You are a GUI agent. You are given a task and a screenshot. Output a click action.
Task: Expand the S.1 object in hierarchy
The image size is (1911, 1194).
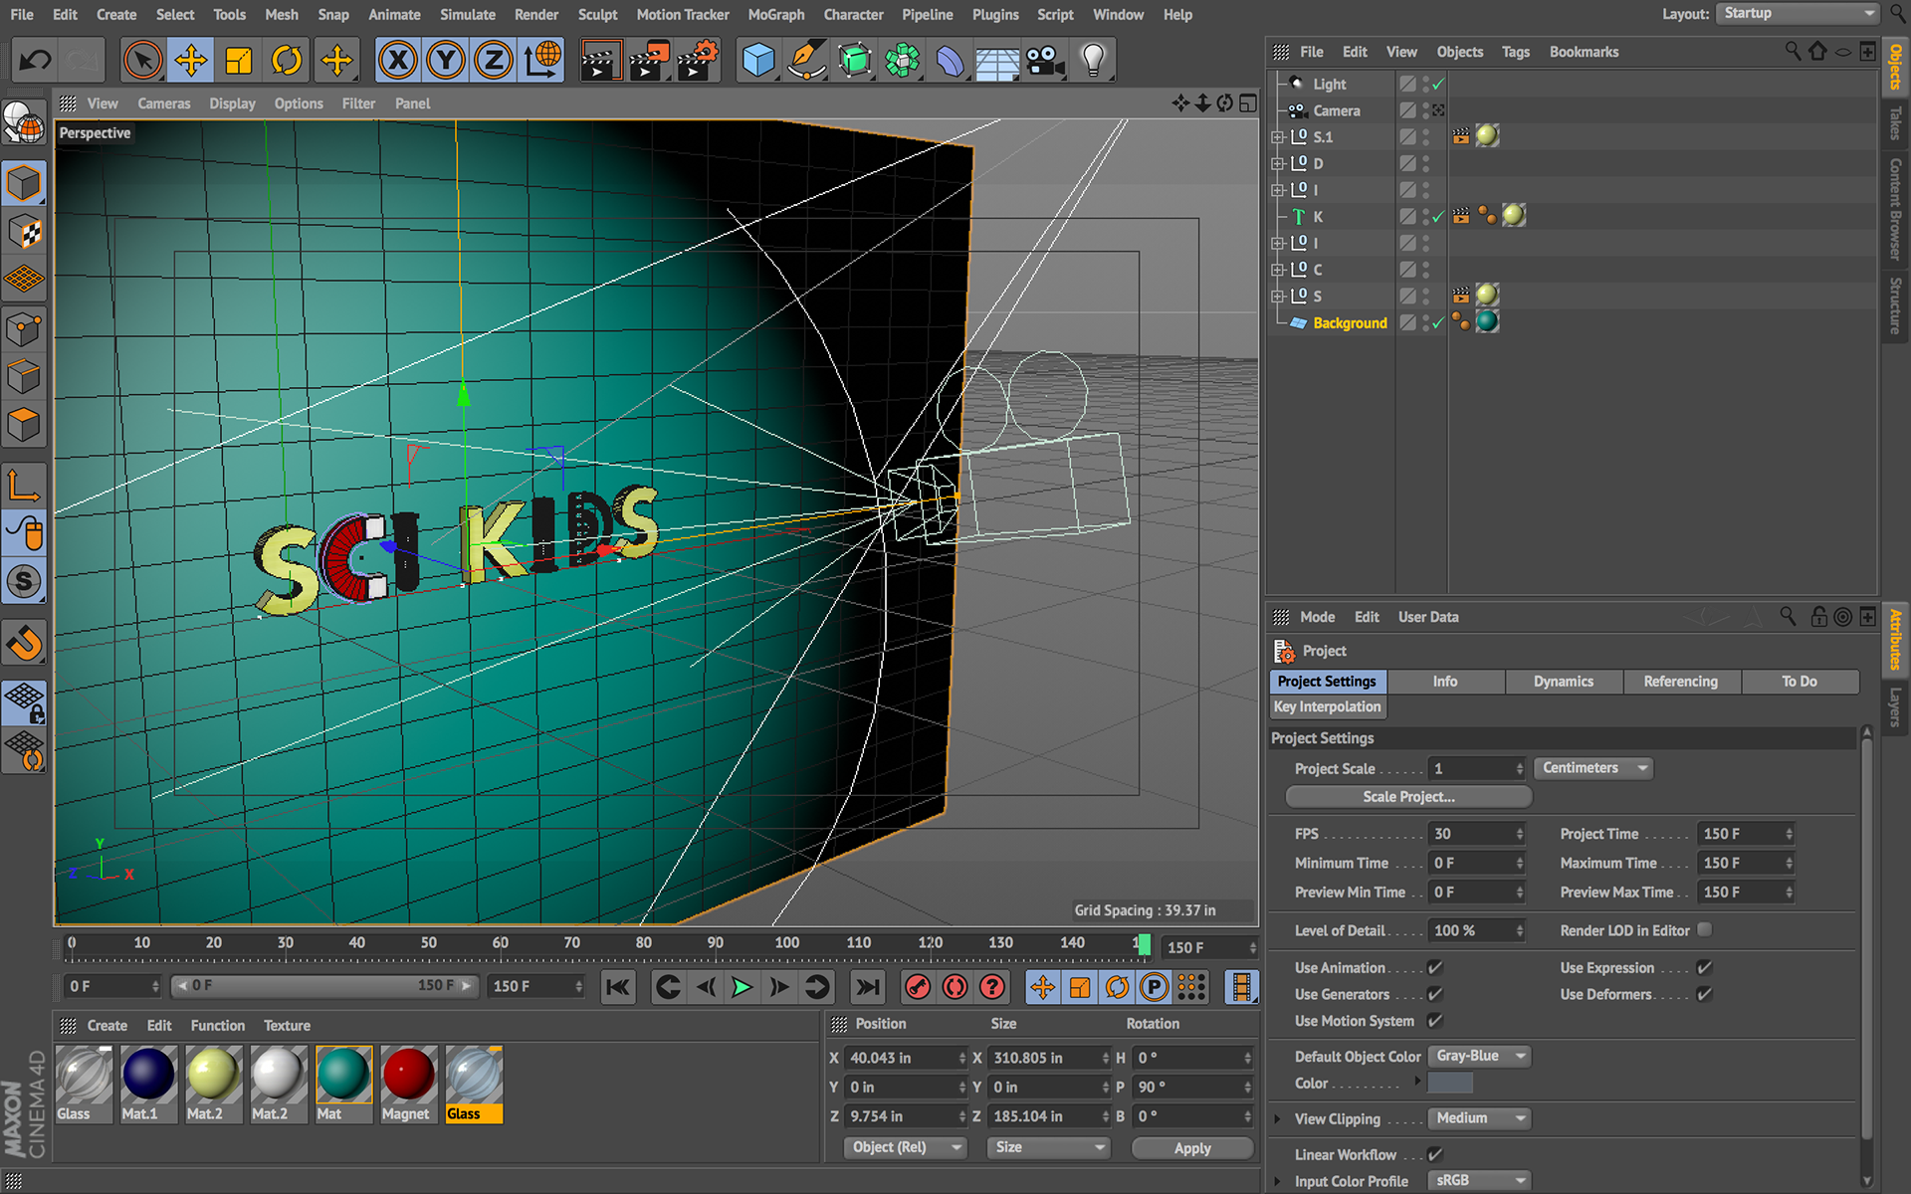click(1278, 137)
